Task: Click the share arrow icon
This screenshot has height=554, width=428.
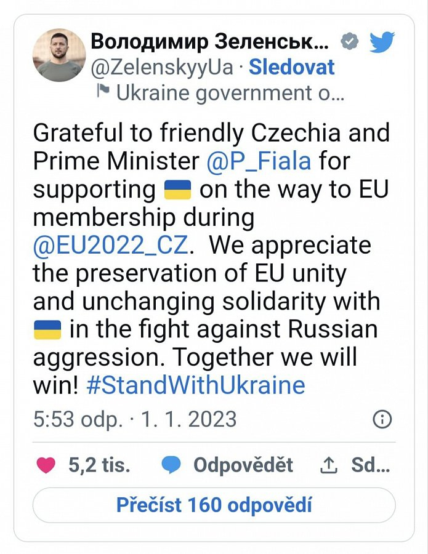Action: 326,466
